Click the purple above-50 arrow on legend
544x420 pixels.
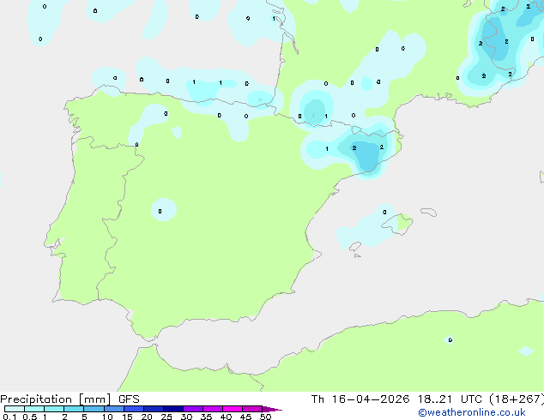click(x=272, y=409)
